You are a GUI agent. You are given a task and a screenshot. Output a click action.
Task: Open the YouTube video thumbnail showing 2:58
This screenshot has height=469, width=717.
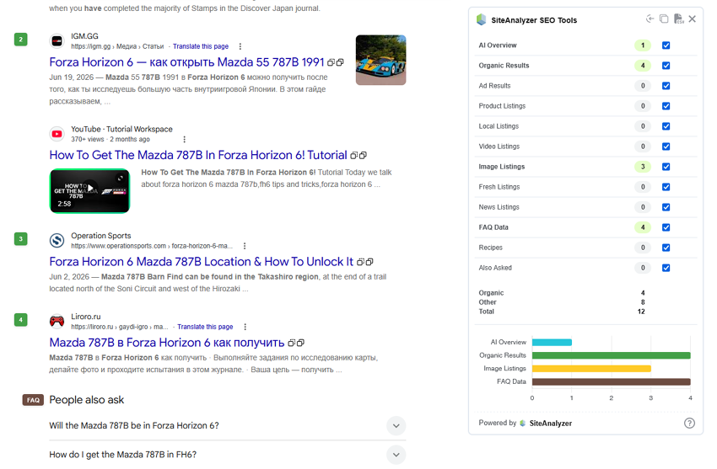(x=89, y=190)
